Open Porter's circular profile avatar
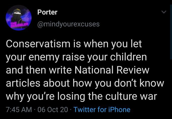 pos(19,18)
